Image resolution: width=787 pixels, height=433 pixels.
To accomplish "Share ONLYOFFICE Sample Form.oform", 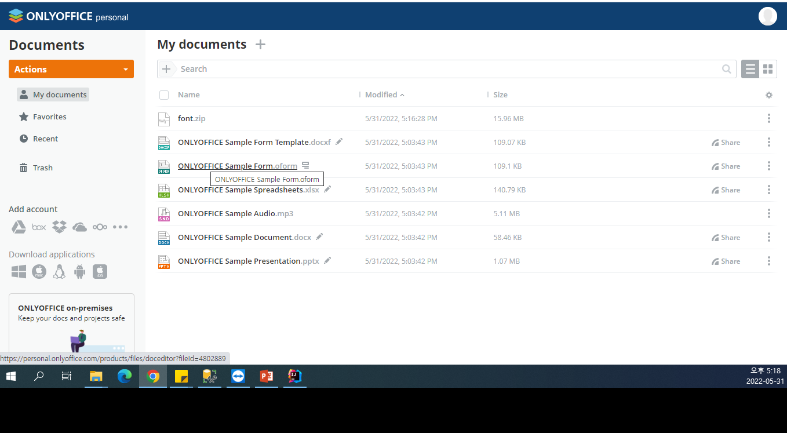I will pos(726,166).
